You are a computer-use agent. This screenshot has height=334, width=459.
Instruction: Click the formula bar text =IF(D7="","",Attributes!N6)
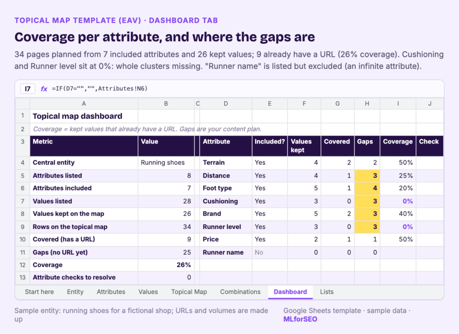click(100, 89)
